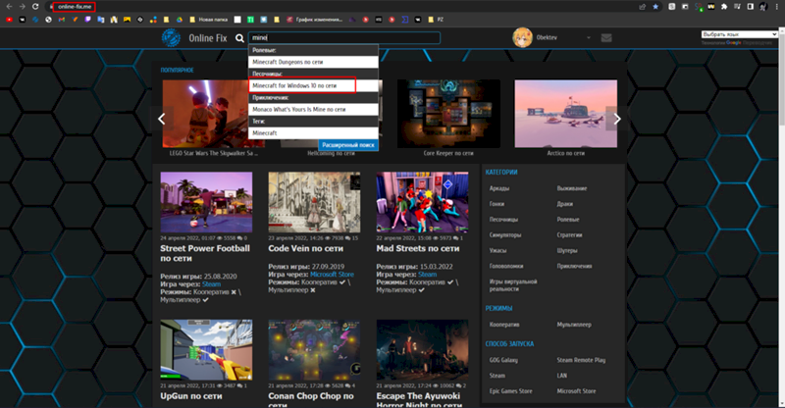Screen dimensions: 785x408
Task: Click the site search input field
Action: coord(344,38)
